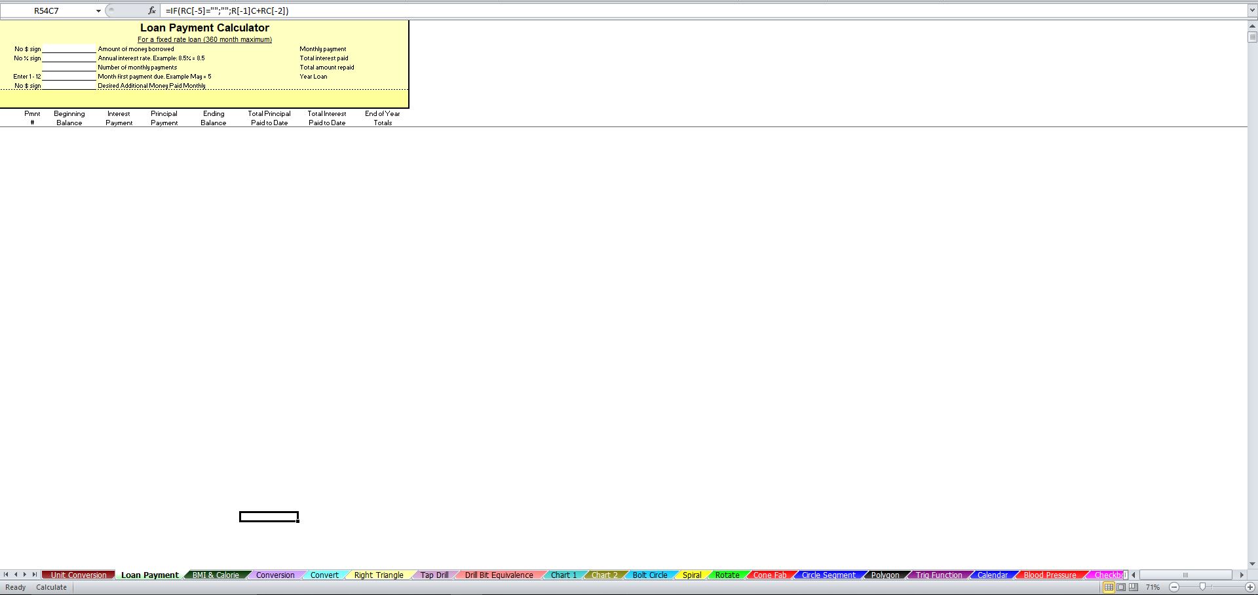Click the 71% zoom level button
This screenshot has width=1258, height=595.
pyautogui.click(x=1153, y=587)
